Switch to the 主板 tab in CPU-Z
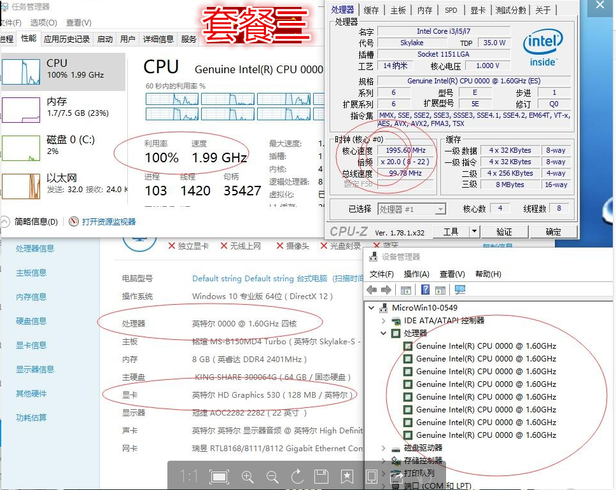Screen dimensions: 616x490 click(398, 10)
